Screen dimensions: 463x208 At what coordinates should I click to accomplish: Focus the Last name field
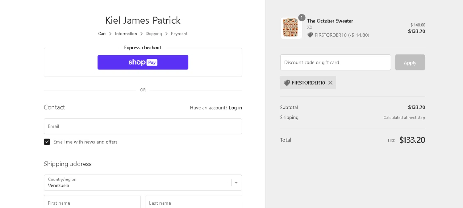tap(194, 202)
